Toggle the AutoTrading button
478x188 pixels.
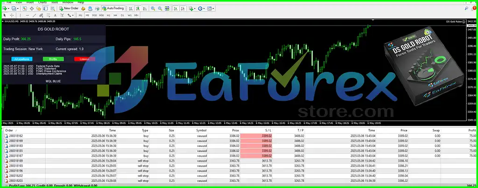point(113,8)
